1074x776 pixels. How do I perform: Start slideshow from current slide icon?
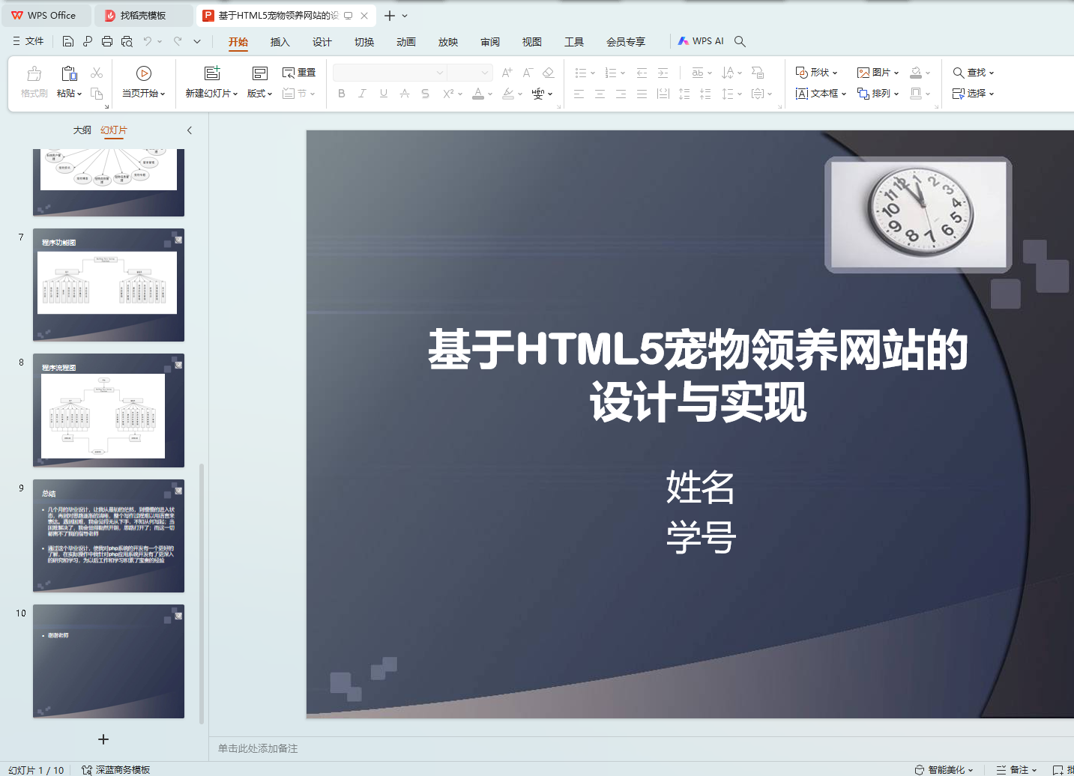coord(144,73)
